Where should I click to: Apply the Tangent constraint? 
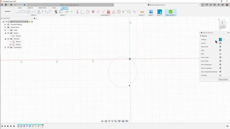[x=88, y=12]
